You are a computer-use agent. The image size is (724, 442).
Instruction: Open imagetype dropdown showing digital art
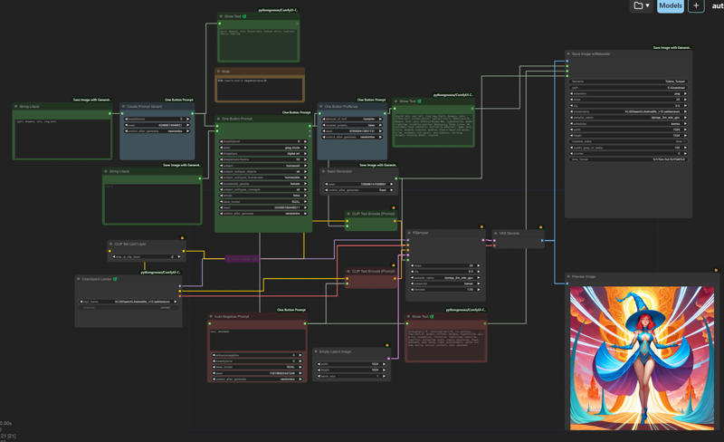pos(263,153)
